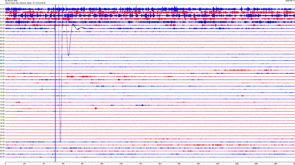This screenshot has height=165, width=295.
Task: Click the 11:30 time row label
Action: click(x=2, y=83)
